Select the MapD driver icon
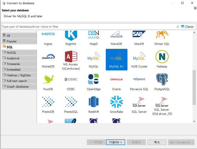This screenshot has width=197, height=149. tap(94, 38)
